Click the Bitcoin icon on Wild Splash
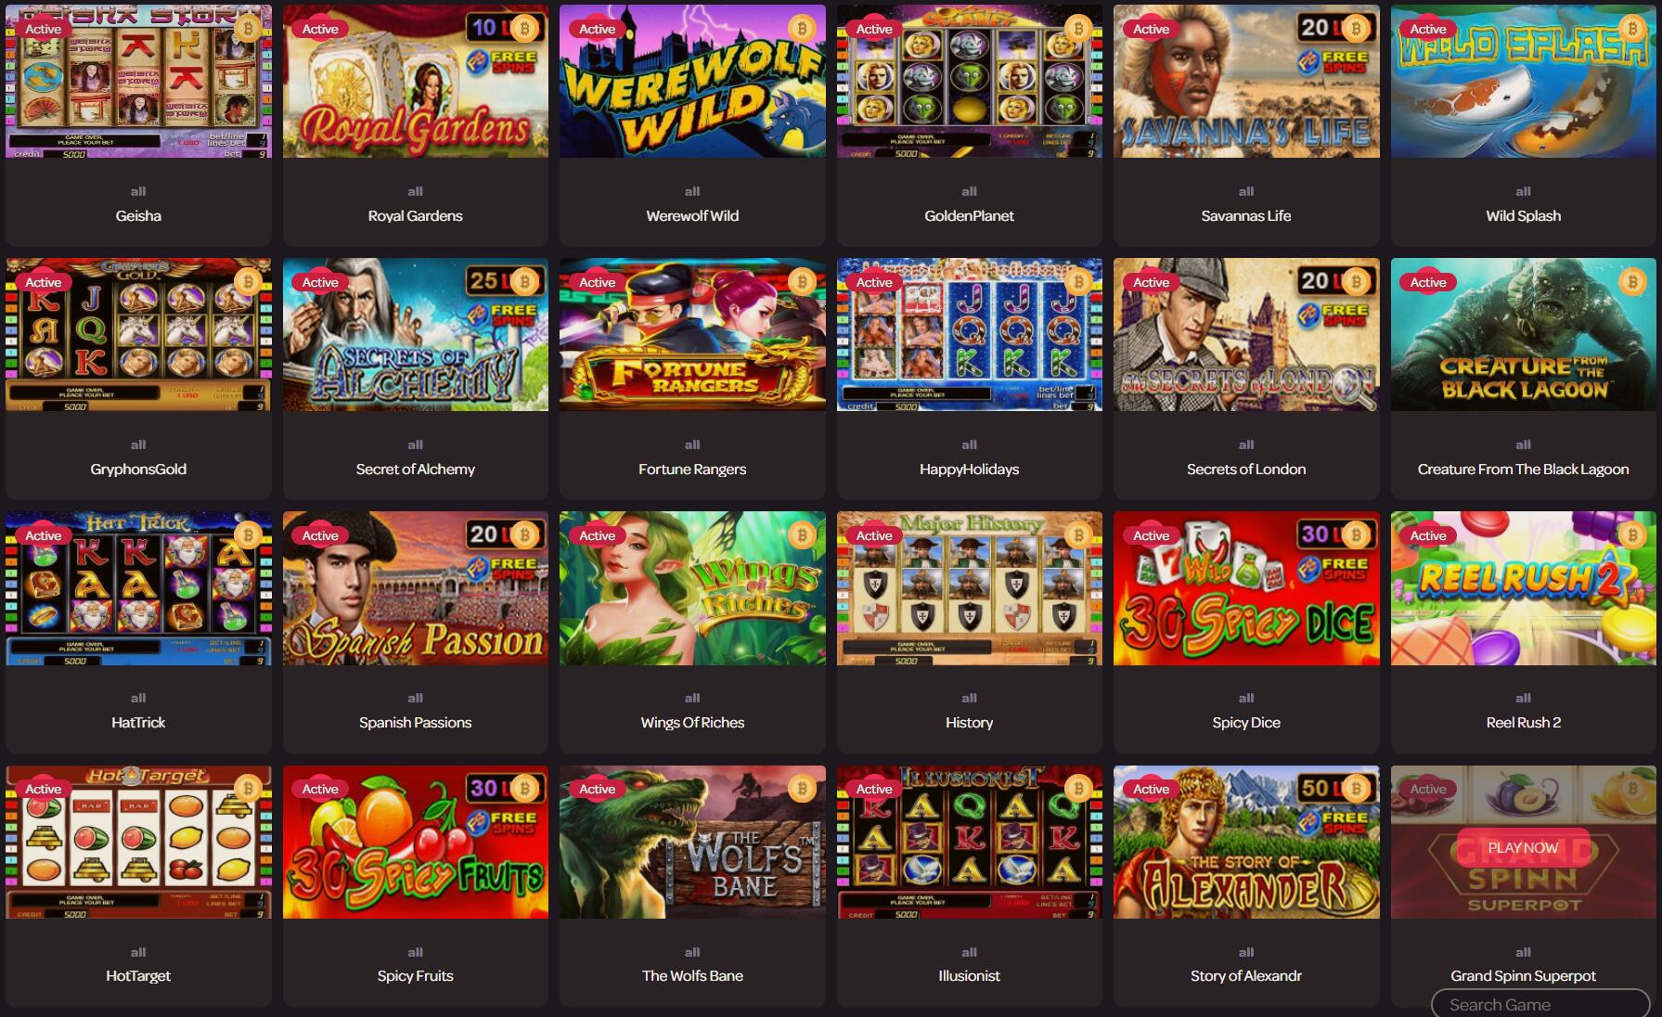This screenshot has width=1662, height=1017. point(1632,29)
